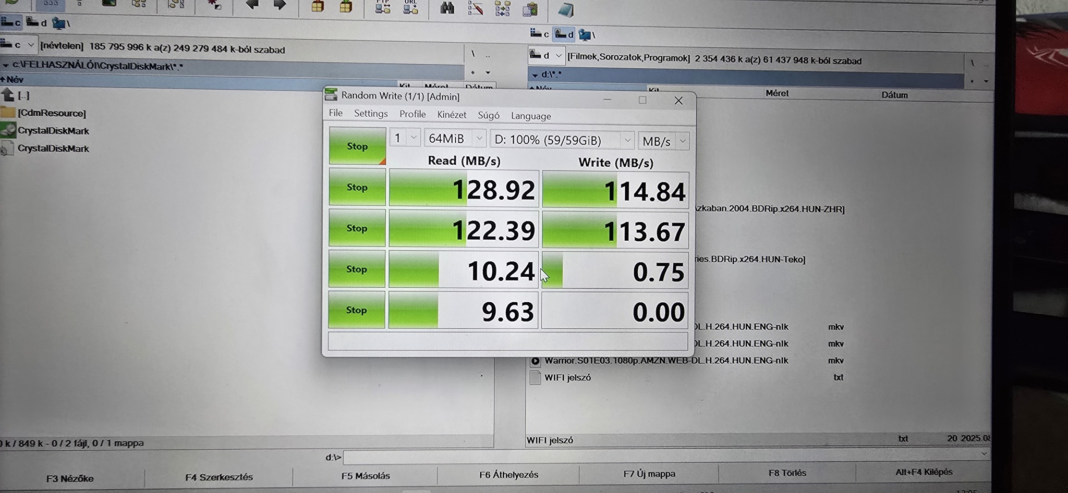
Task: Select drive d in right panel drive bar
Action: point(564,34)
